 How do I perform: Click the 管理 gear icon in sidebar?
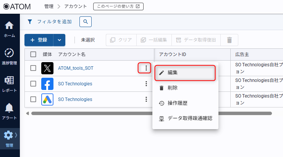[x=8, y=135]
